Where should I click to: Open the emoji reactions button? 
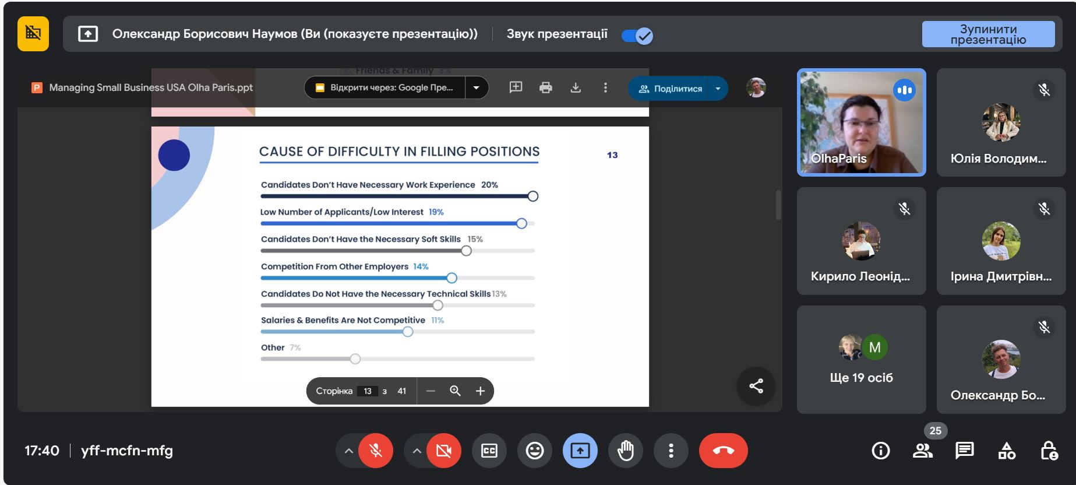click(534, 451)
